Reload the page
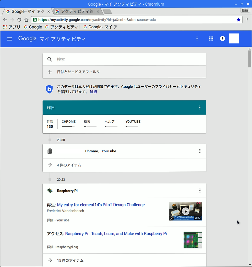The image size is (252, 267). pyautogui.click(x=19, y=20)
